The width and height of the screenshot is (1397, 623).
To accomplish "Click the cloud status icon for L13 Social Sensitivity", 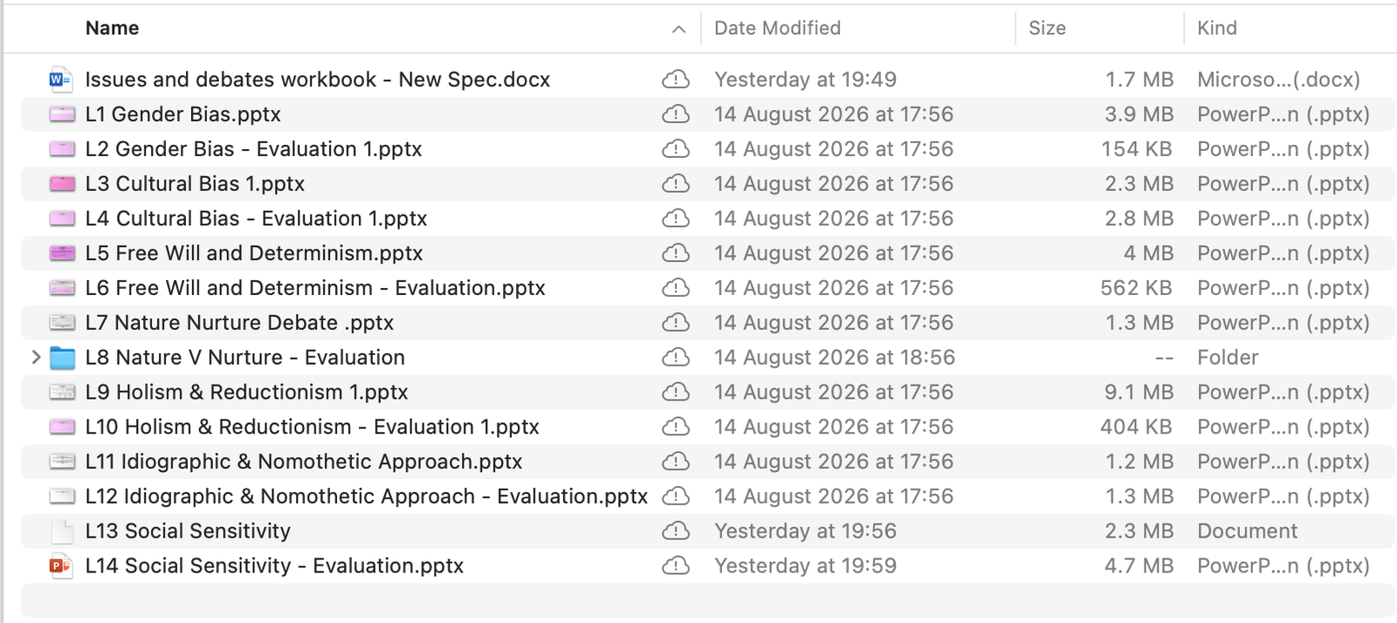I will 676,531.
